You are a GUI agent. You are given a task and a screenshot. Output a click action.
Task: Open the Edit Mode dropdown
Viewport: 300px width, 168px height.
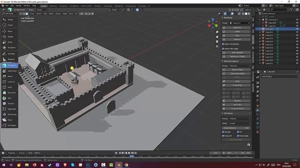[10, 14]
